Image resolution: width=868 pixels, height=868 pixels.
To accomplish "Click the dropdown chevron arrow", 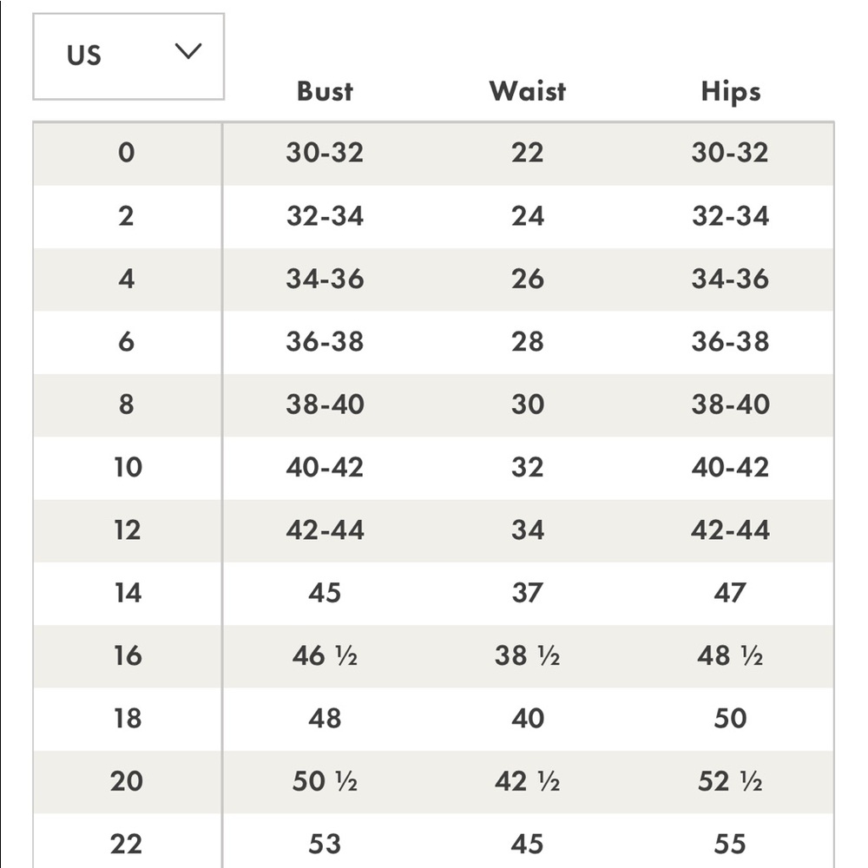I will tap(188, 51).
